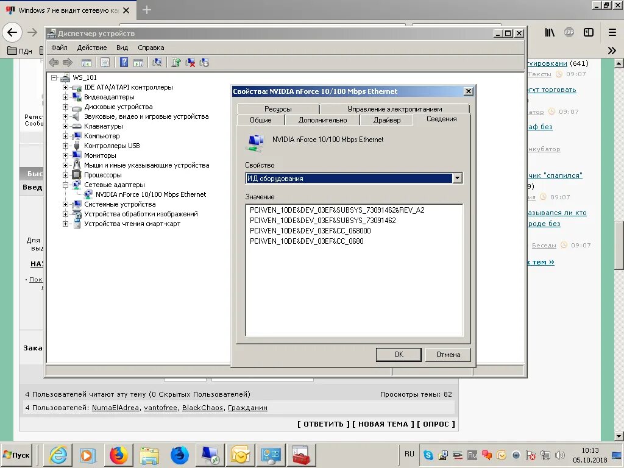The image size is (624, 468).
Task: Open the Control Panel icon on taskbar
Action: pyautogui.click(x=271, y=455)
